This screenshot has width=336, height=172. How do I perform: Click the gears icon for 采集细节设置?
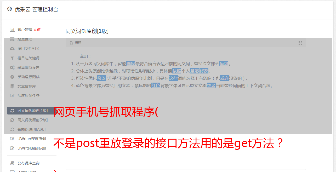[x=12, y=67]
